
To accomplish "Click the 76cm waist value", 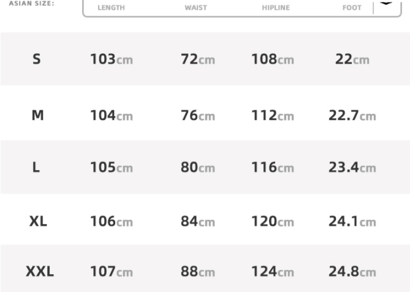I will 197,115.
